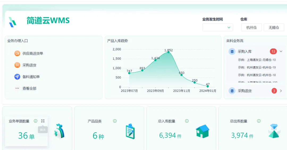Open 示例: 杭州道友云-杭州仓-18
This screenshot has height=150, width=287.
[x=257, y=75]
